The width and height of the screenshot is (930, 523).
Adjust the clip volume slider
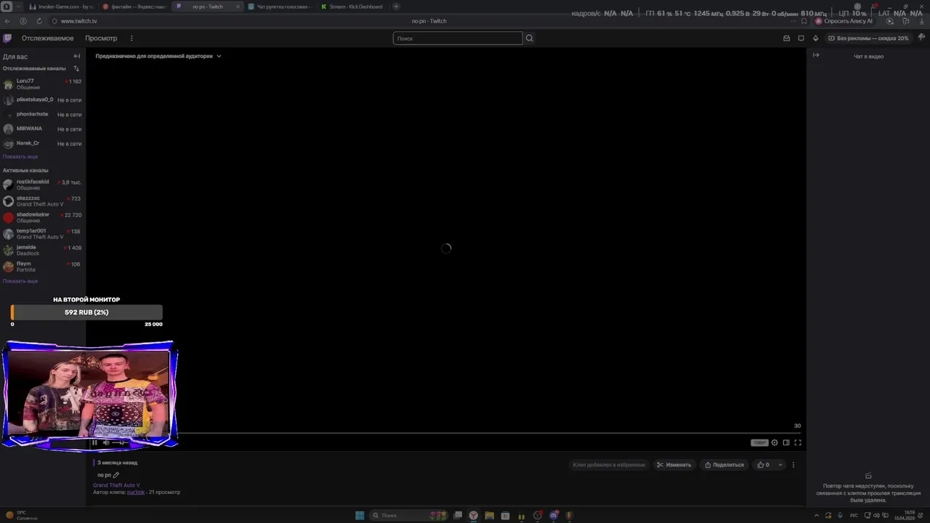[x=118, y=442]
